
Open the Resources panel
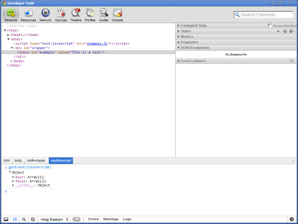click(28, 15)
